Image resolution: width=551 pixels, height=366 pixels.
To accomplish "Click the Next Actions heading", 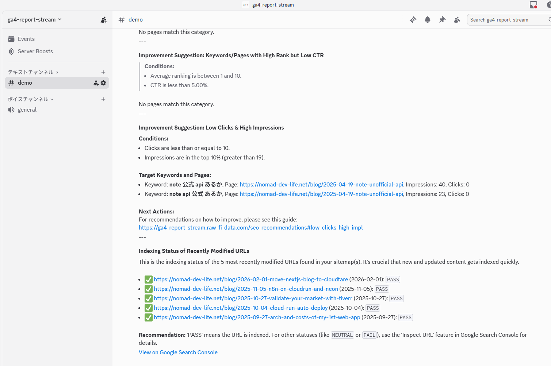I will coord(156,212).
